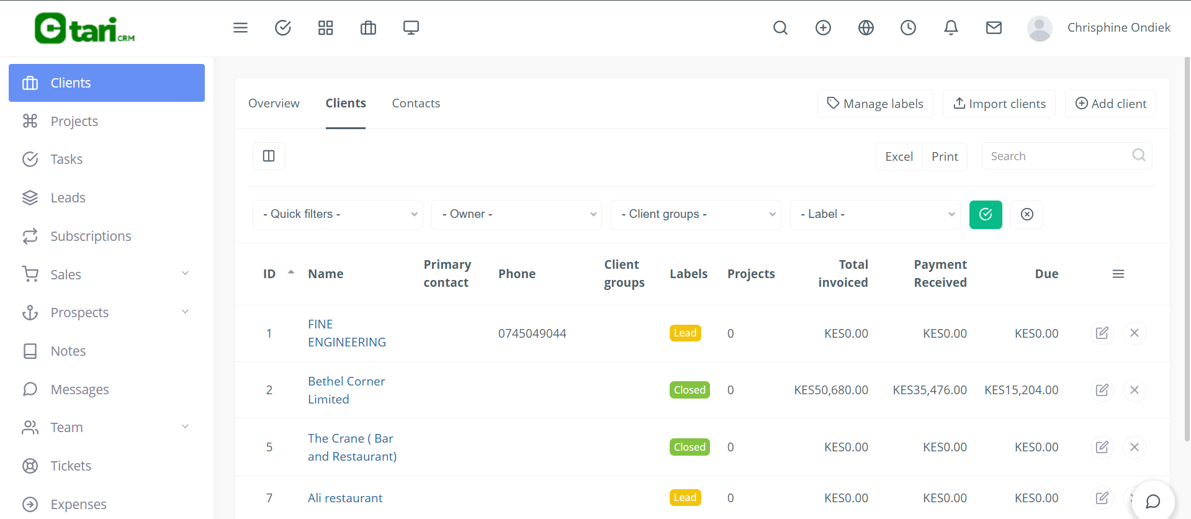Switch to the Contacts tab
Image resolution: width=1191 pixels, height=519 pixels.
(x=416, y=103)
